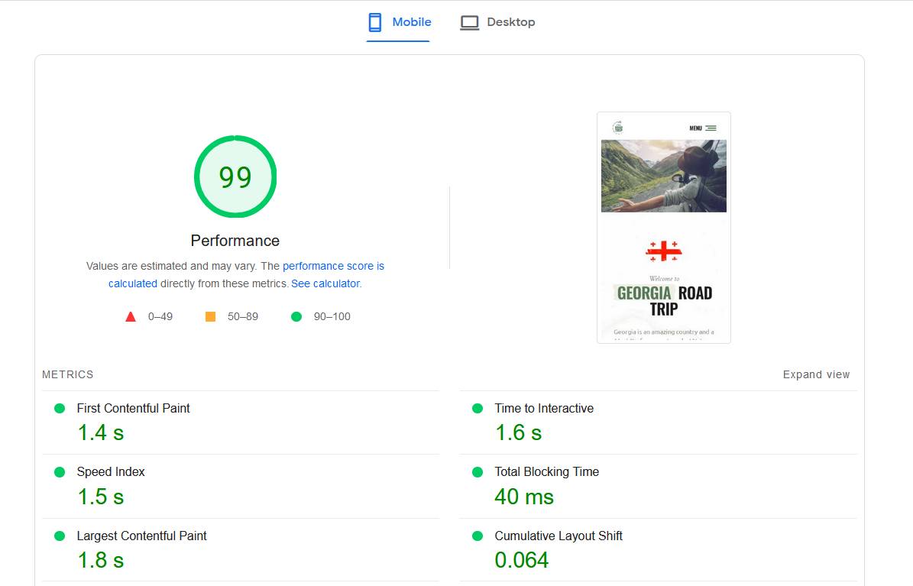
Task: Switch to the Desktop tab
Action: pos(497,22)
